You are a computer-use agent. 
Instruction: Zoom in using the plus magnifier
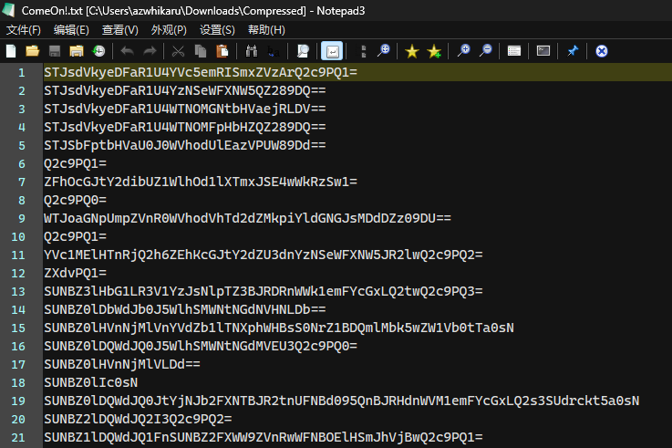[463, 51]
